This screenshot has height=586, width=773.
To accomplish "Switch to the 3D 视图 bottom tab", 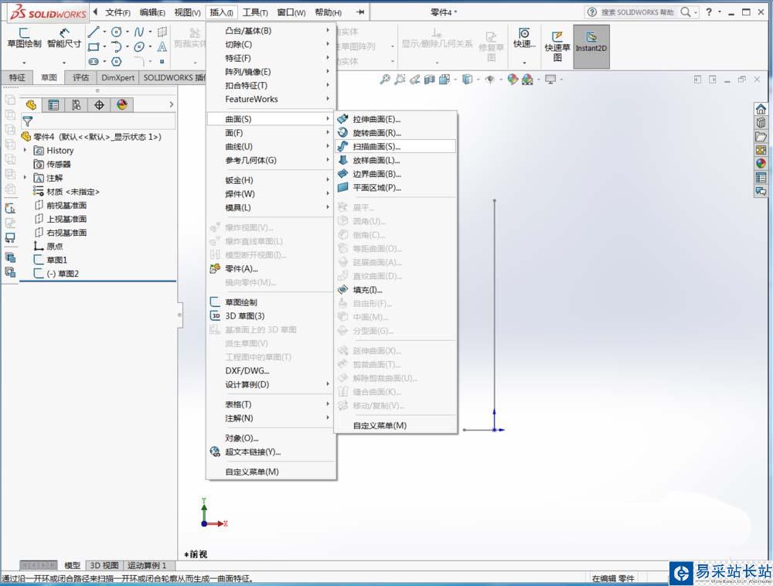I will (x=104, y=565).
